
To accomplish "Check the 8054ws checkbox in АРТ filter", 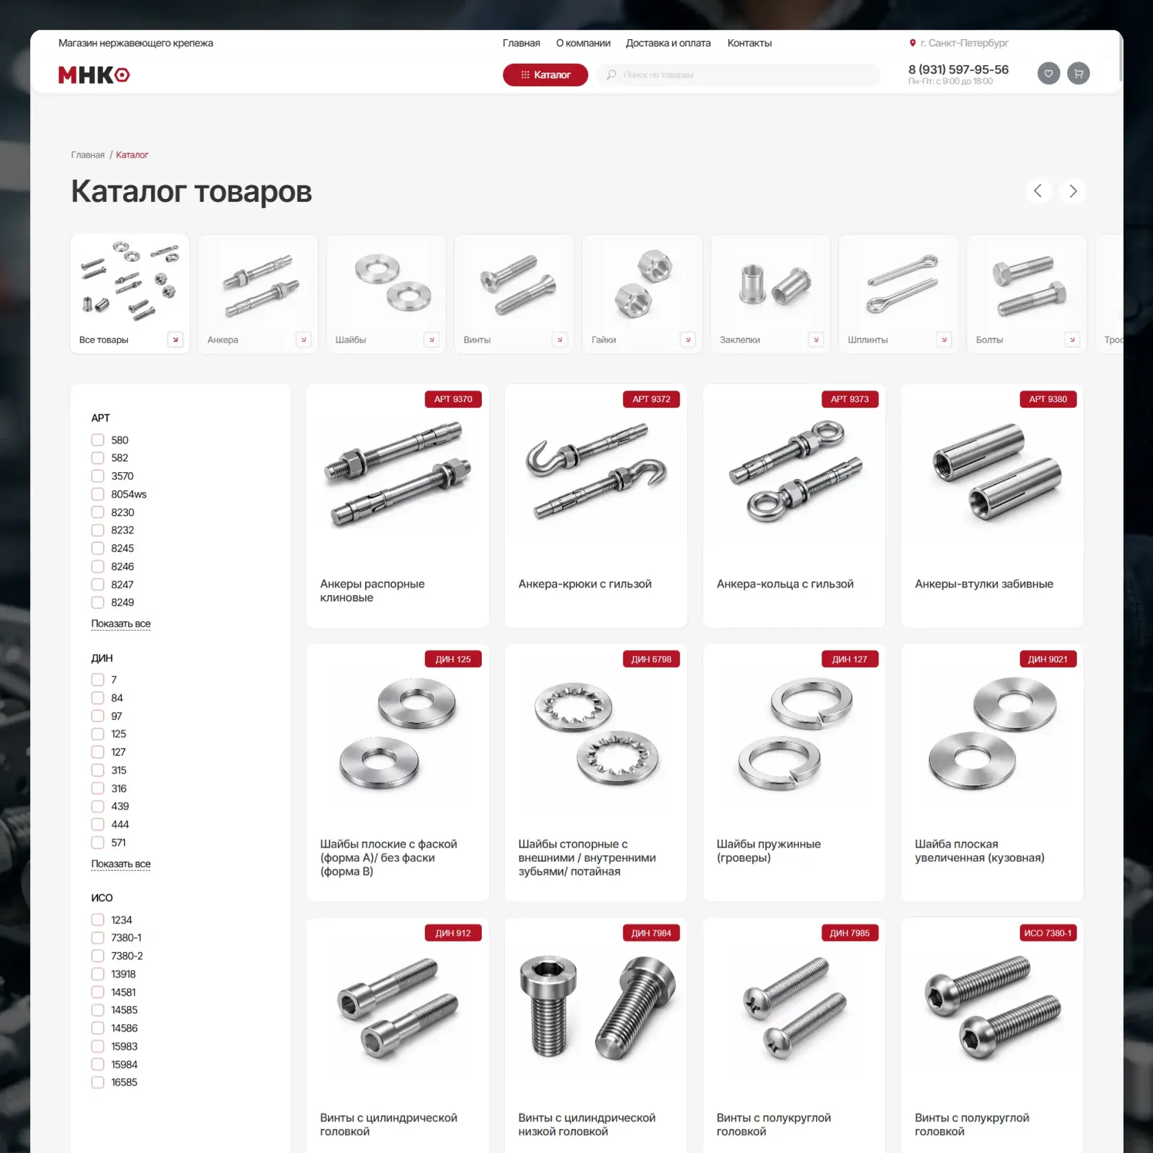I will 98,494.
